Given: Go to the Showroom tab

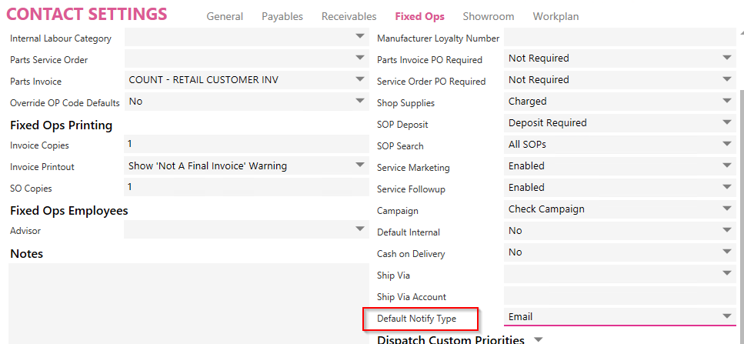Looking at the screenshot, I should [489, 16].
